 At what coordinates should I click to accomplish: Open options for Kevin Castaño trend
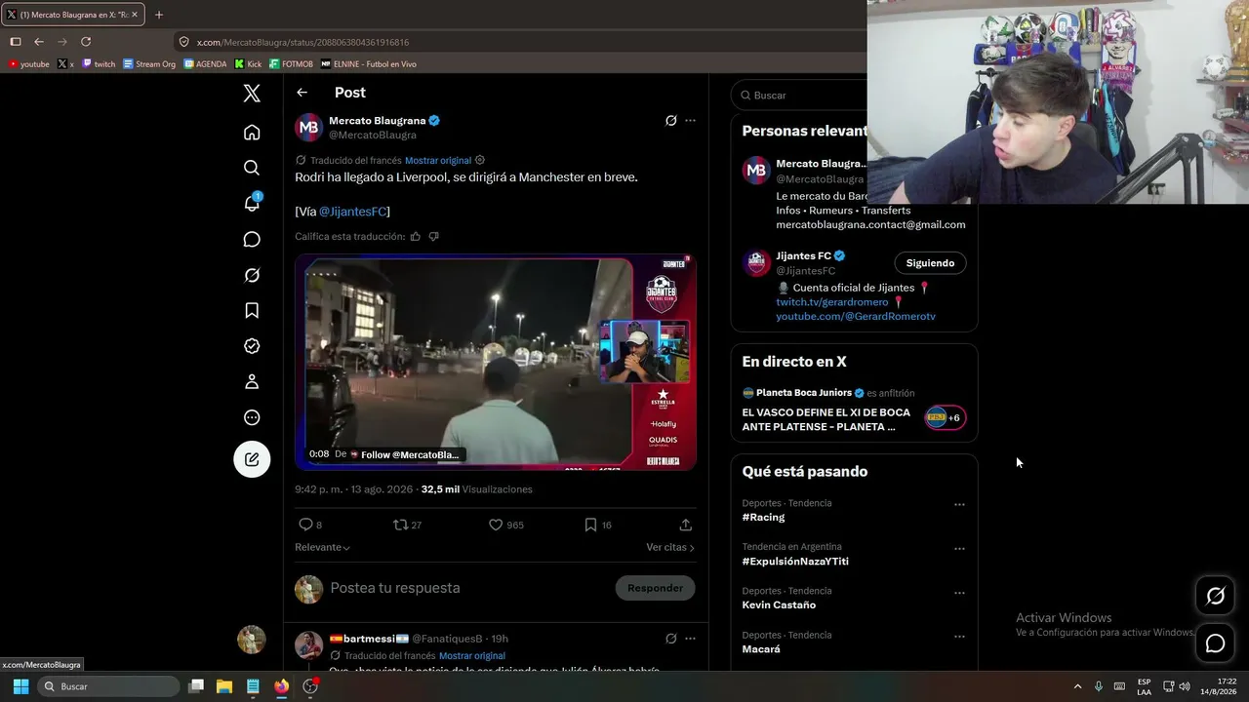click(959, 593)
